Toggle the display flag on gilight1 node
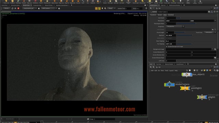The width and height of the screenshot is (219, 123). 206,97
